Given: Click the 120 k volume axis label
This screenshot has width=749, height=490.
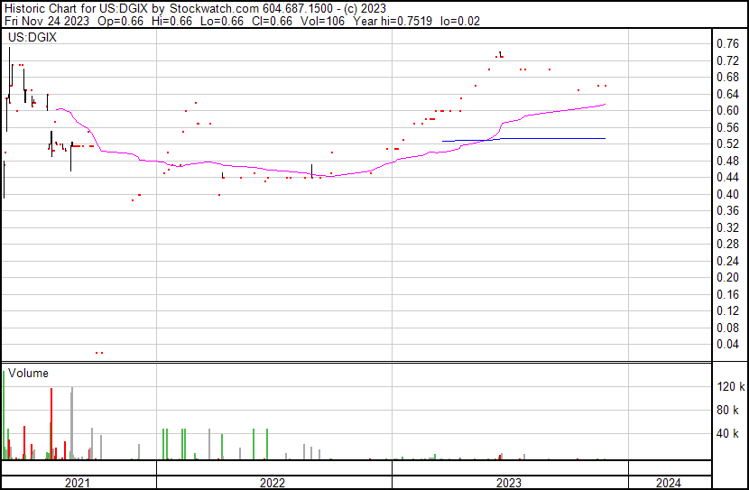Looking at the screenshot, I should point(729,386).
